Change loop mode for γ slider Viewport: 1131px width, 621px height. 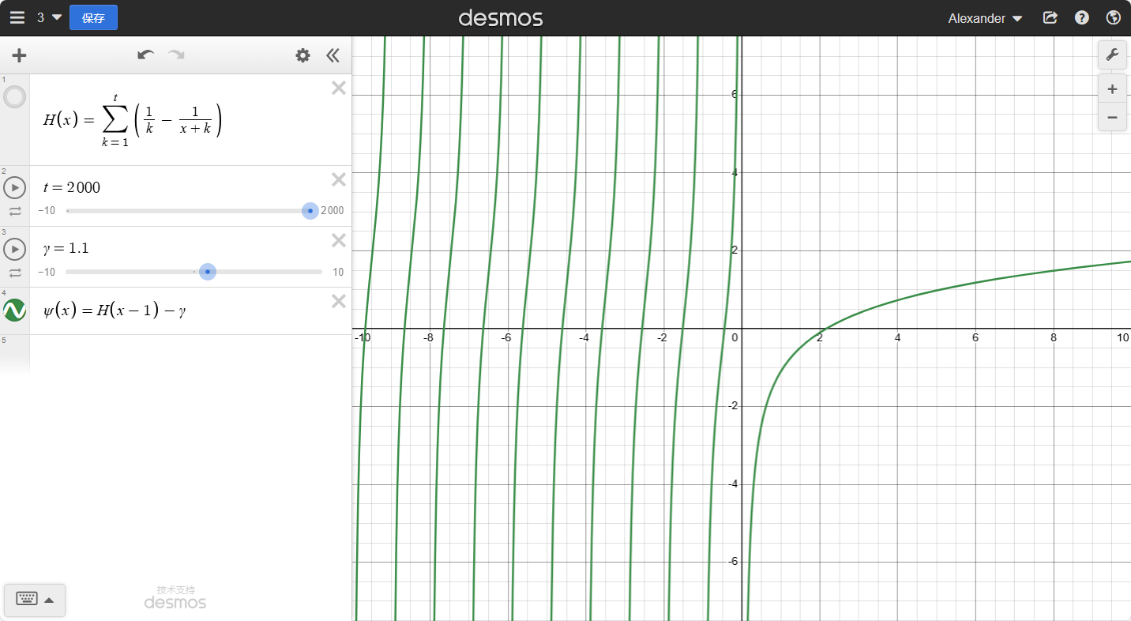tap(15, 273)
